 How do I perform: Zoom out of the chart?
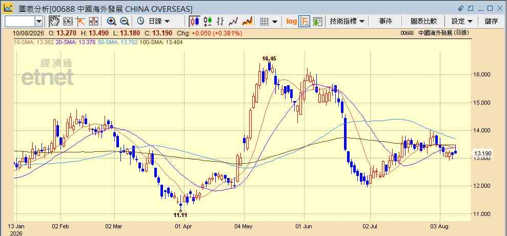tap(125, 22)
